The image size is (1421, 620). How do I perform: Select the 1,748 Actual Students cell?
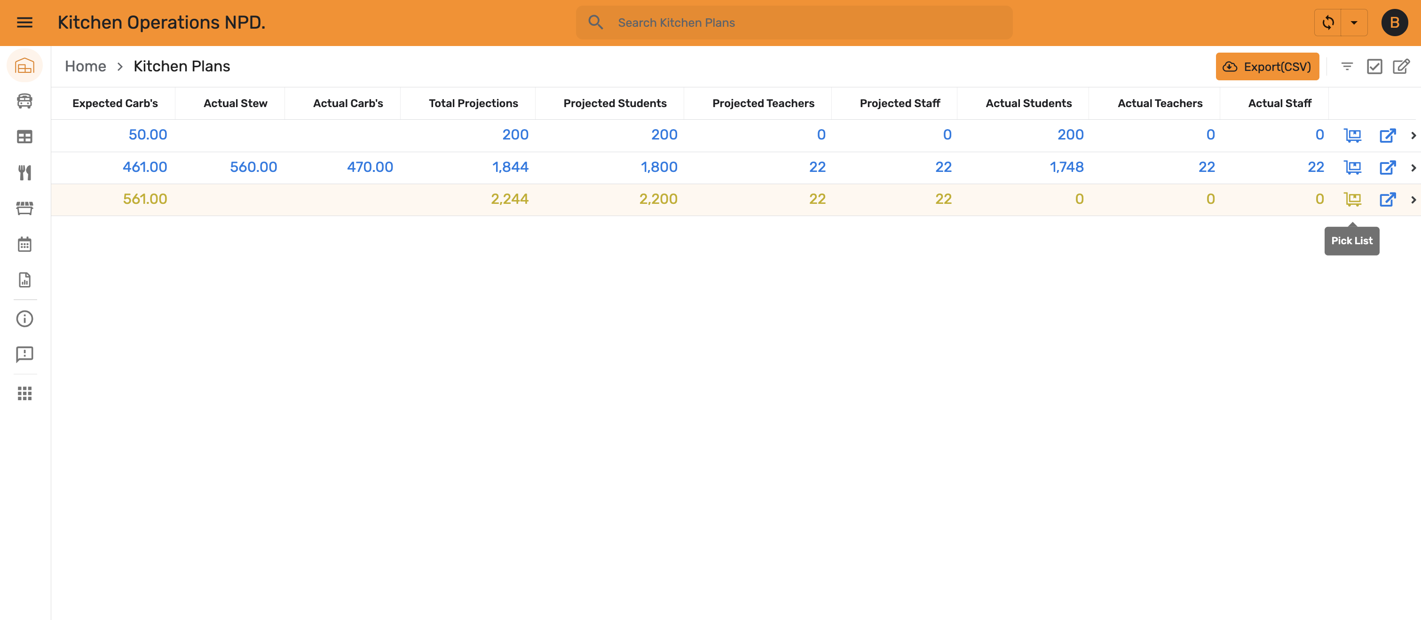click(1066, 167)
